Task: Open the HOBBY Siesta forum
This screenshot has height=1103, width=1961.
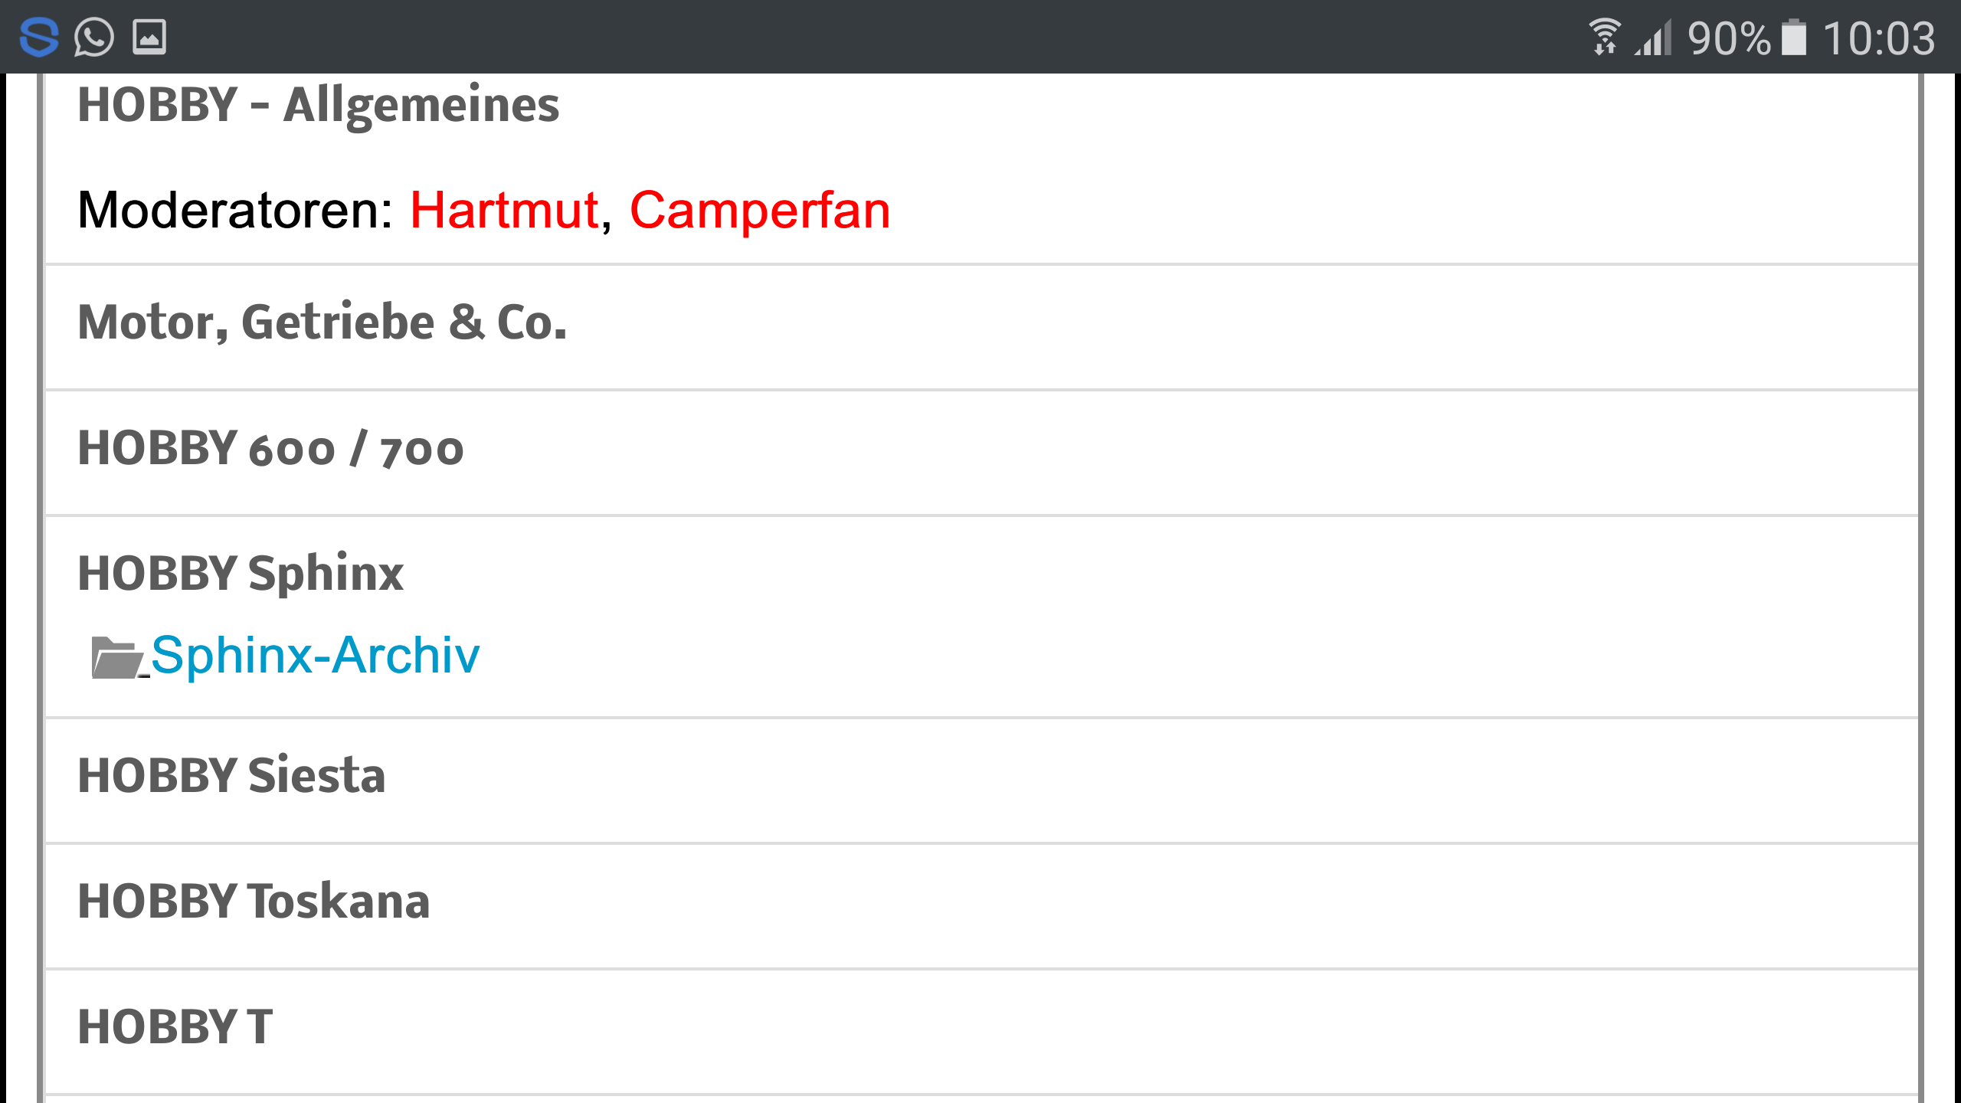Action: click(231, 775)
